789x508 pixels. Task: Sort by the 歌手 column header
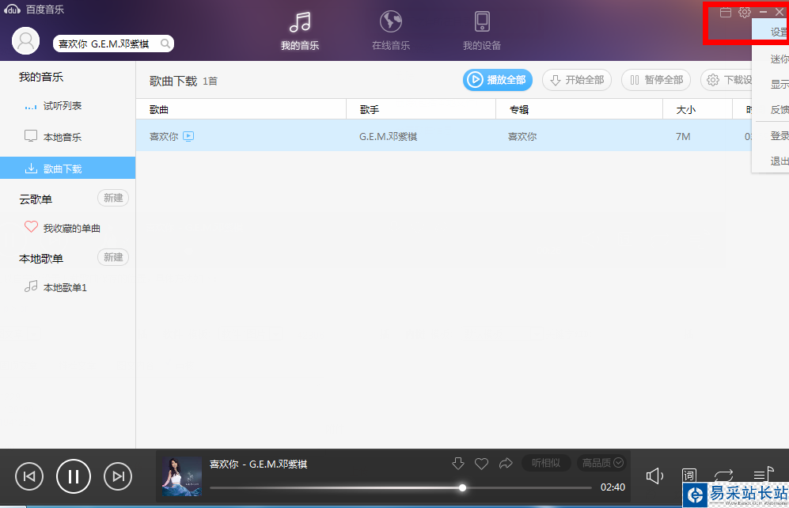tap(421, 109)
